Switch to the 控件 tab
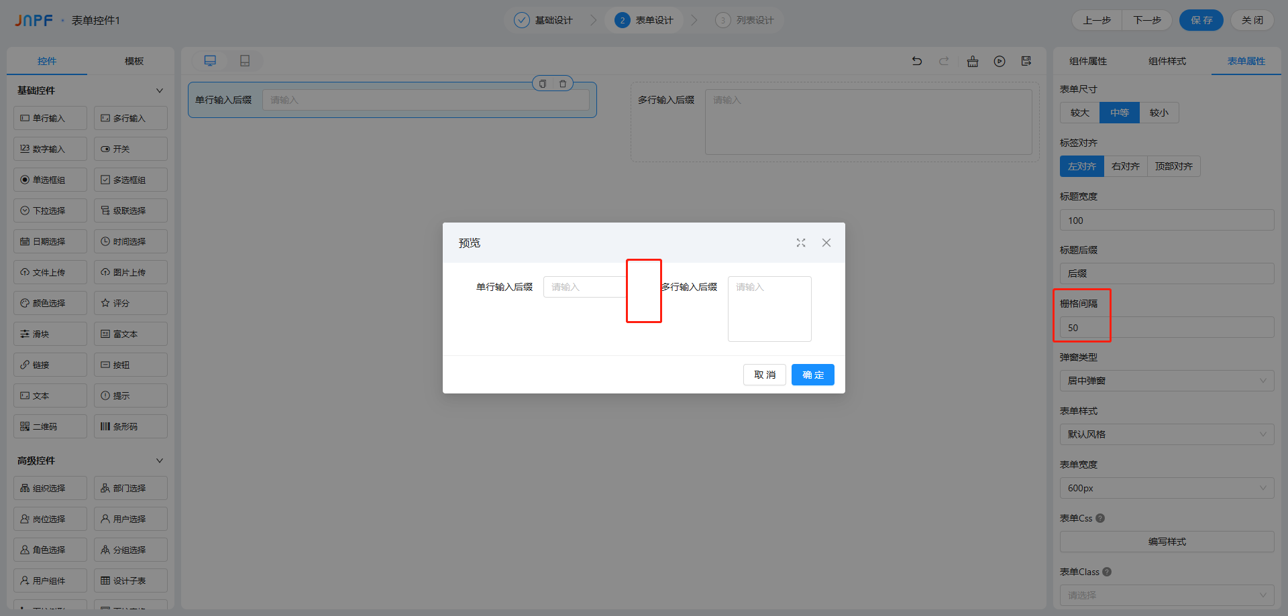 click(x=47, y=61)
